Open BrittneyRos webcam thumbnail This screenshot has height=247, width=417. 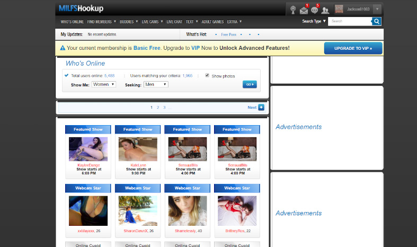tap(237, 211)
